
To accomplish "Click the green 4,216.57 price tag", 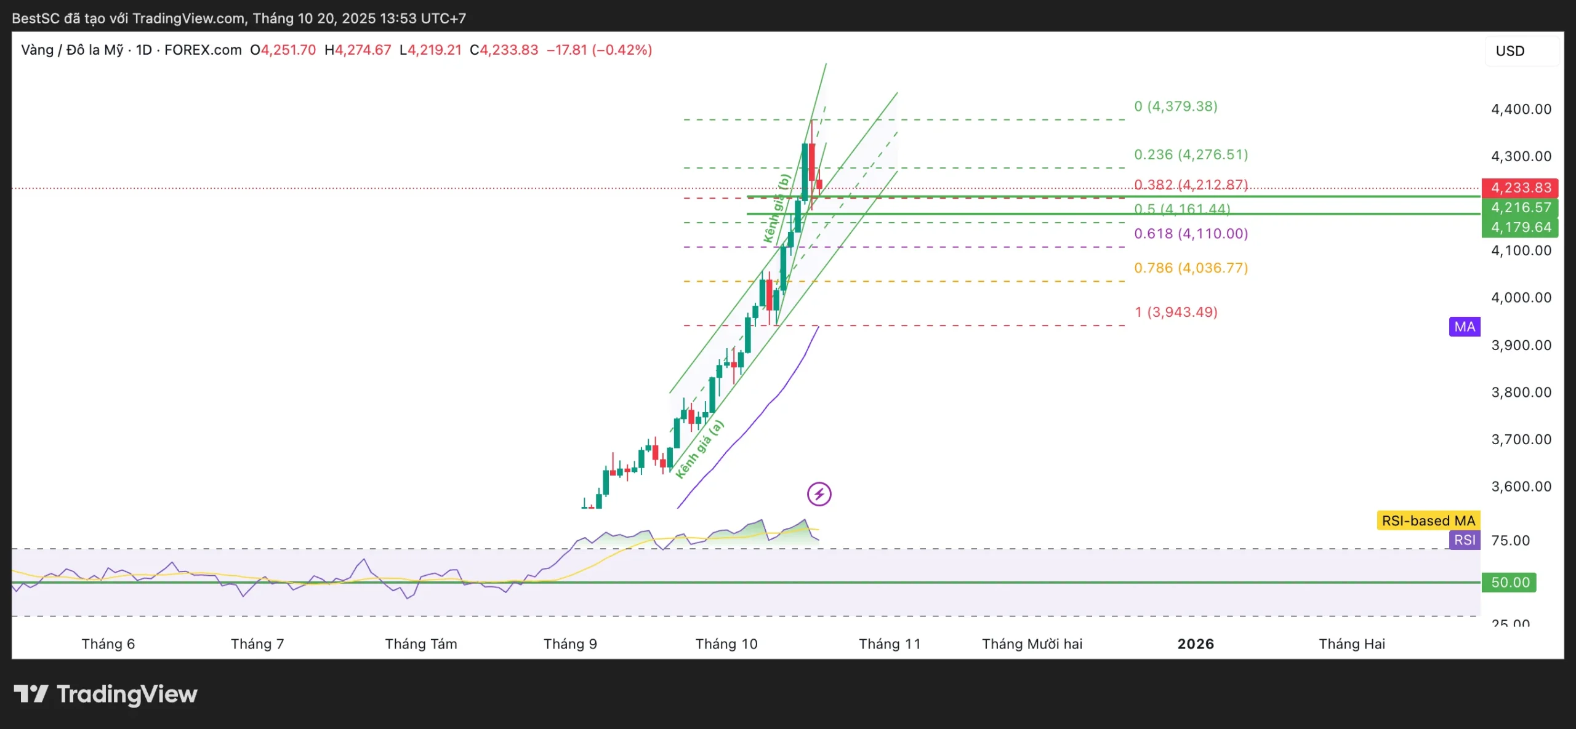I will click(x=1520, y=207).
